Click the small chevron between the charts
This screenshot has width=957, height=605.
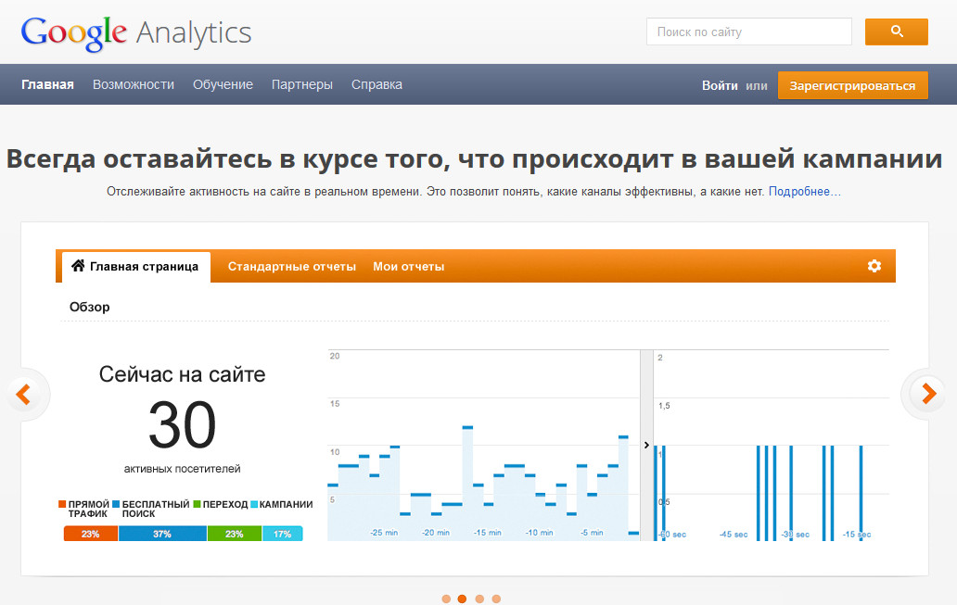[646, 446]
